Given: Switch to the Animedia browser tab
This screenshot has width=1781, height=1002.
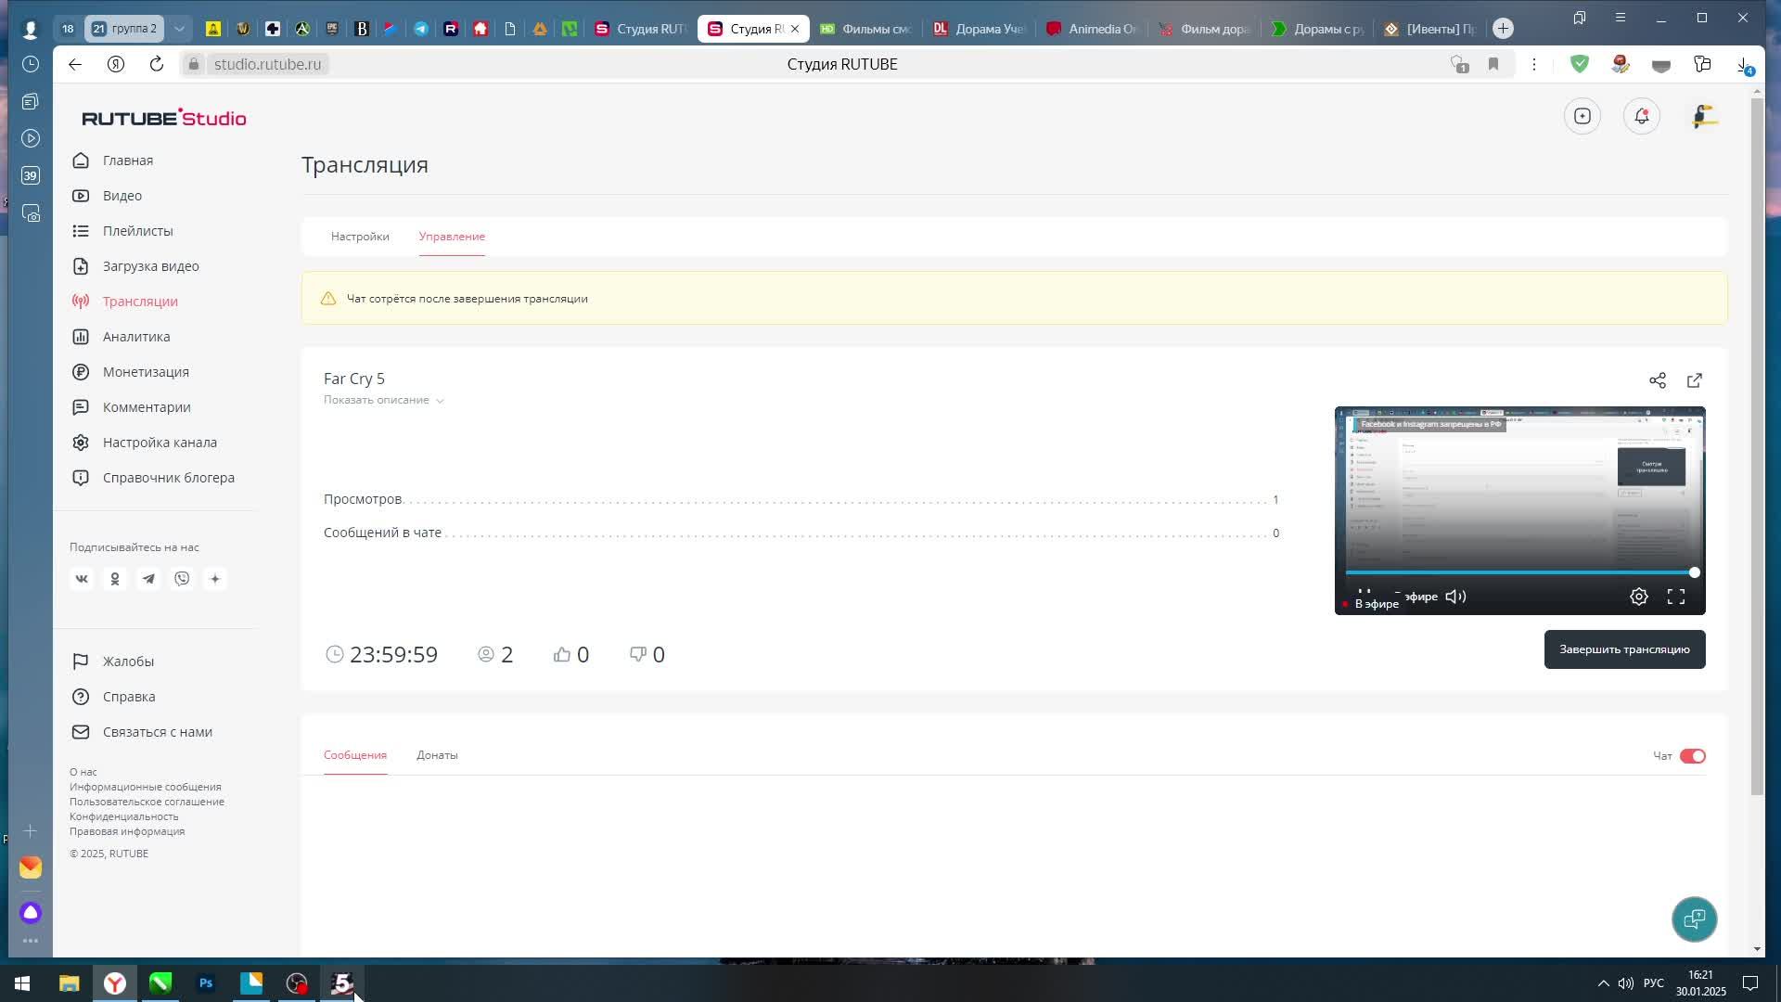Looking at the screenshot, I should [1093, 29].
